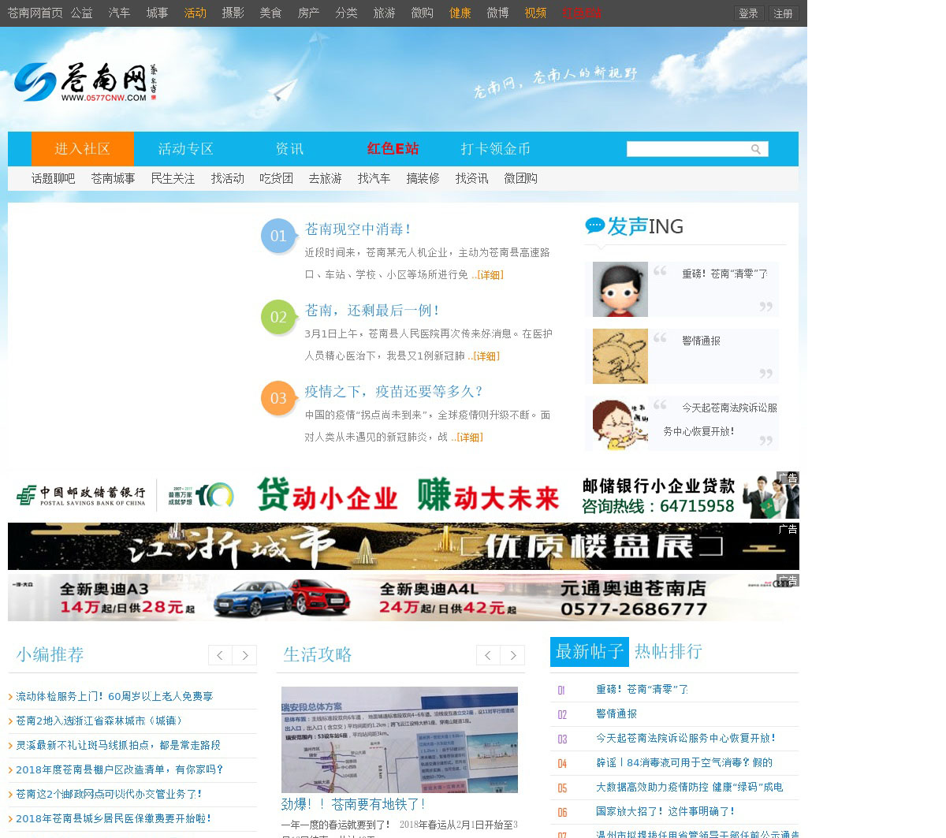
Task: Open the article 苍南现空中消毒!
Action: pyautogui.click(x=358, y=229)
